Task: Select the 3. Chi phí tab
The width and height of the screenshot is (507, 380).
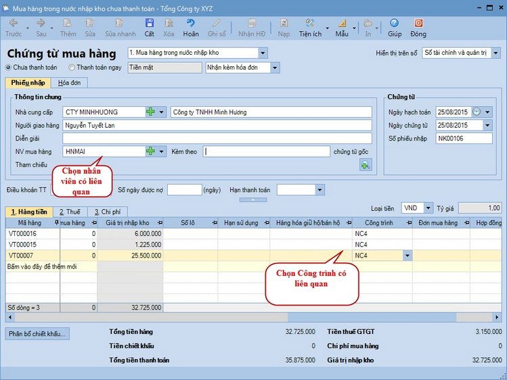Action: tap(108, 212)
